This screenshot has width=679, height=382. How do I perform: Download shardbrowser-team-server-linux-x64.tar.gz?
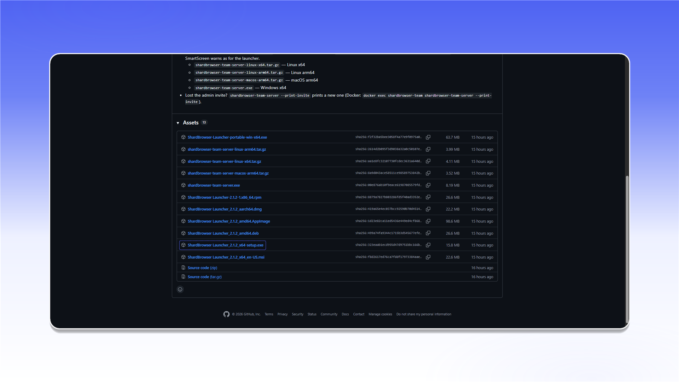[225, 161]
